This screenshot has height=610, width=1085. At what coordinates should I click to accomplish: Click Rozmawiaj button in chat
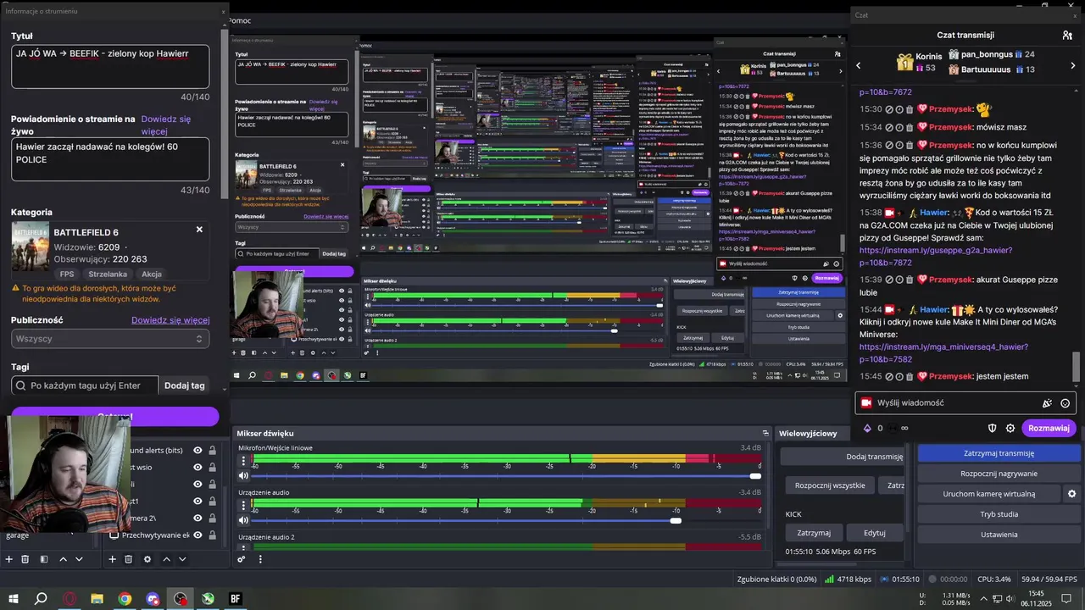click(1049, 428)
